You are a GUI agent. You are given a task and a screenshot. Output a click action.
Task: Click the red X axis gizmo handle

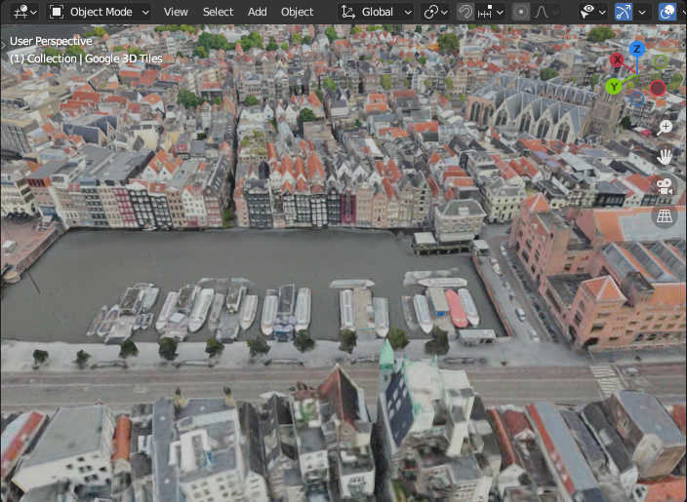(x=617, y=59)
